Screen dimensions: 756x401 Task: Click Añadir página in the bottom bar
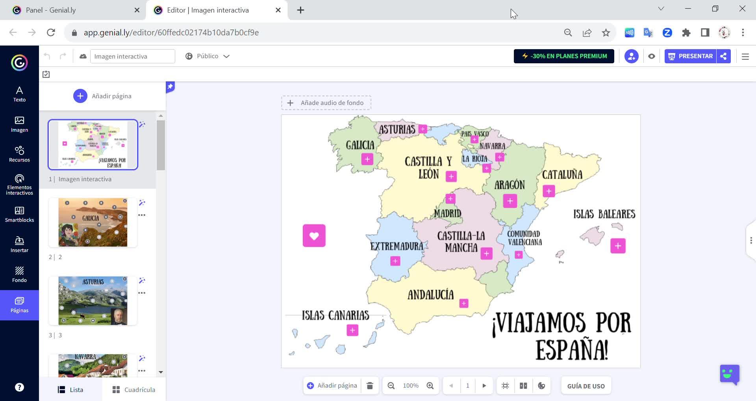pyautogui.click(x=332, y=386)
